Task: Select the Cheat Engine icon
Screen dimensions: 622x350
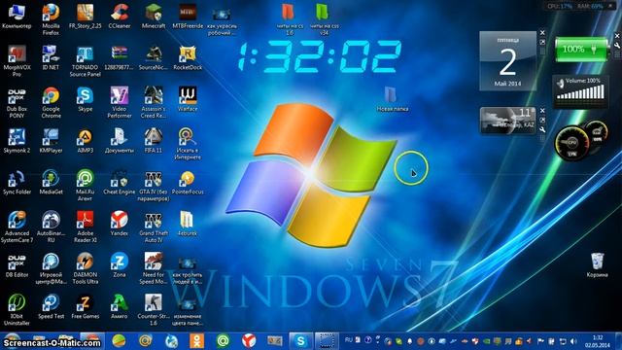Action: click(120, 182)
